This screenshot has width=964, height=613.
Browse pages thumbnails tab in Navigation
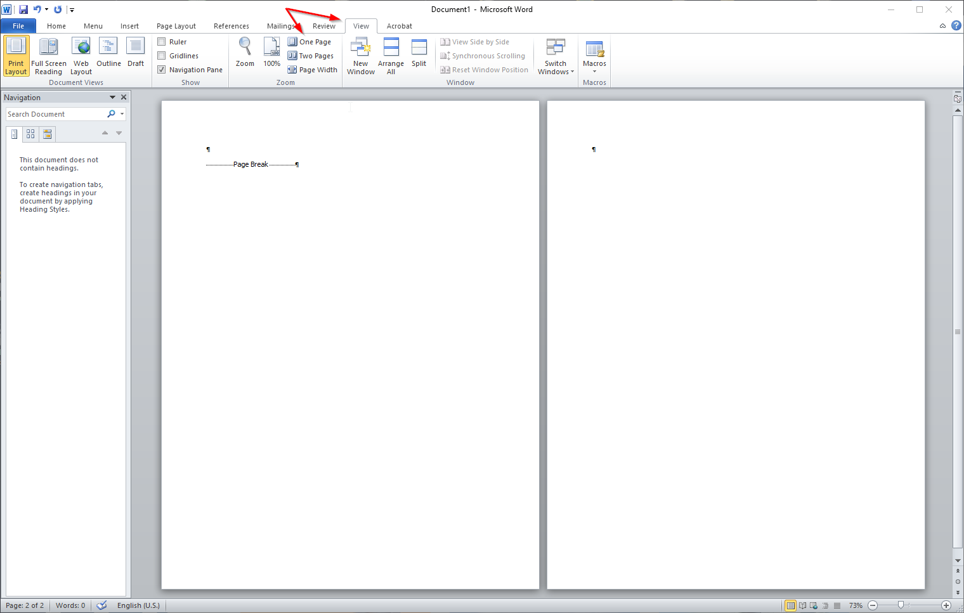30,134
